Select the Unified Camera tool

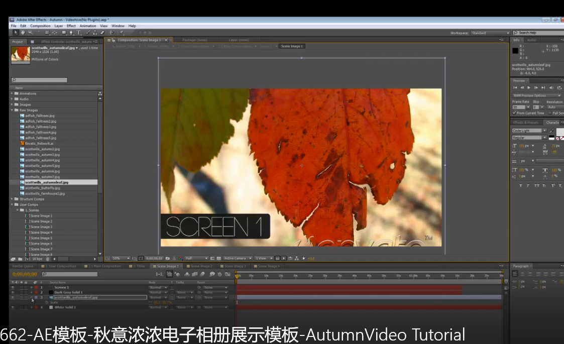click(x=47, y=32)
